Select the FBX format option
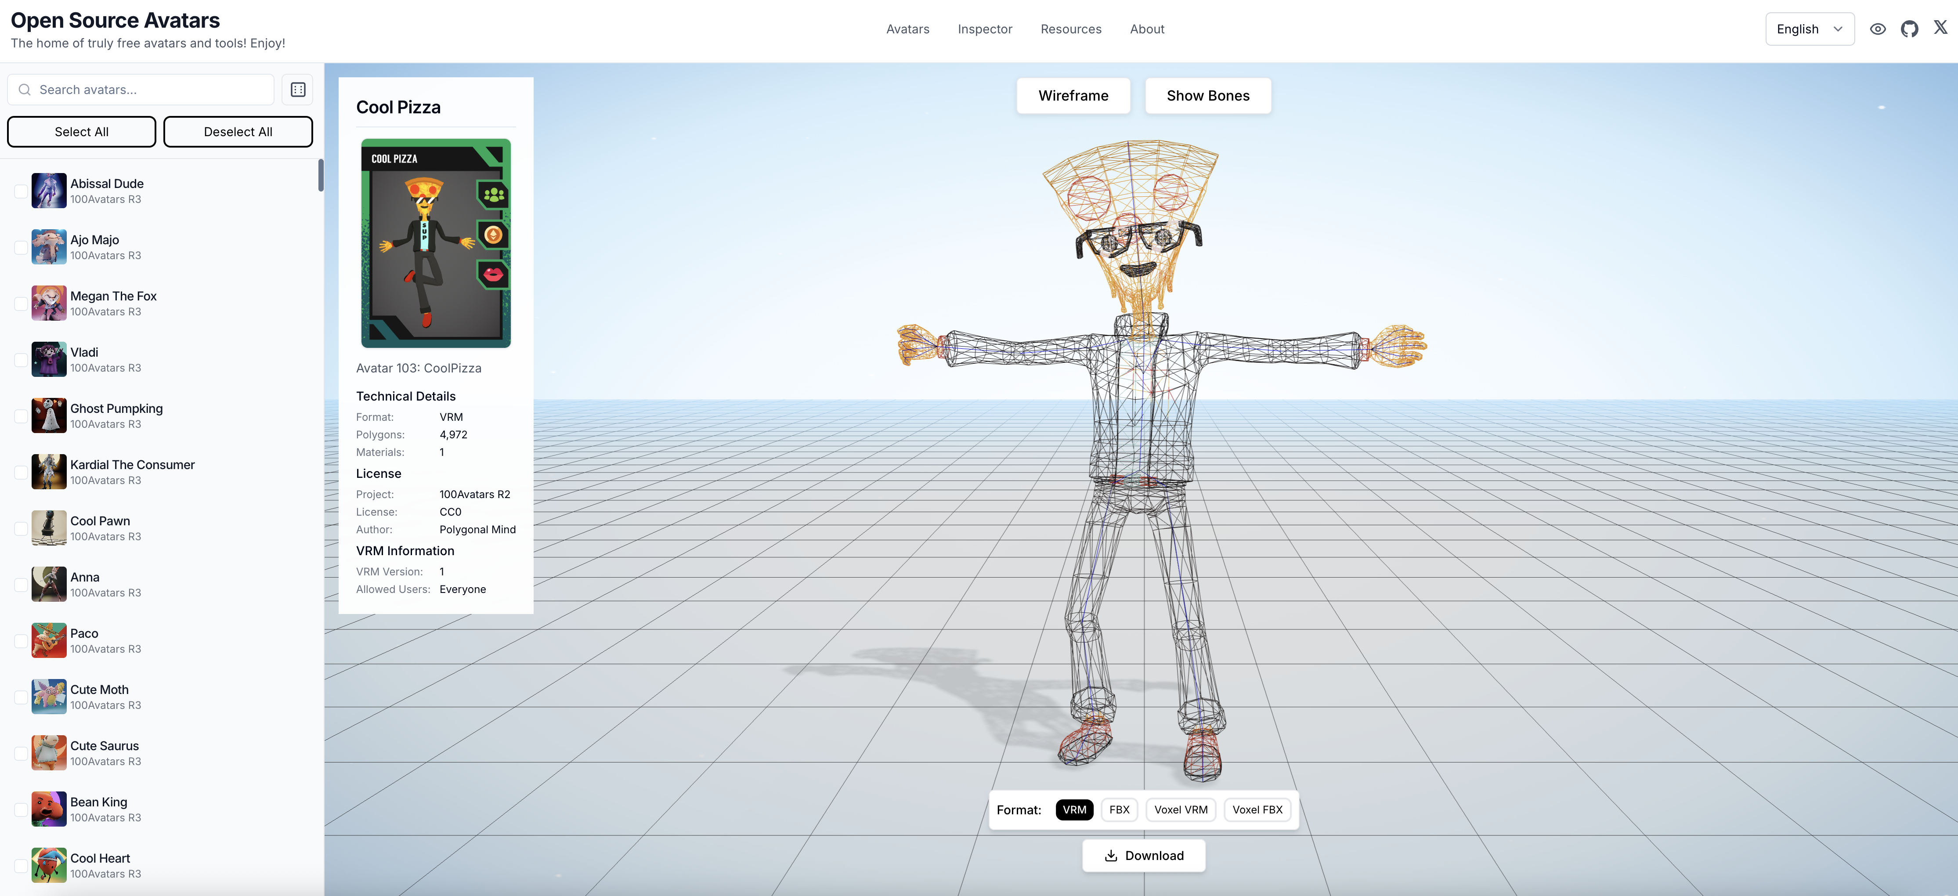Image resolution: width=1958 pixels, height=896 pixels. pos(1119,809)
